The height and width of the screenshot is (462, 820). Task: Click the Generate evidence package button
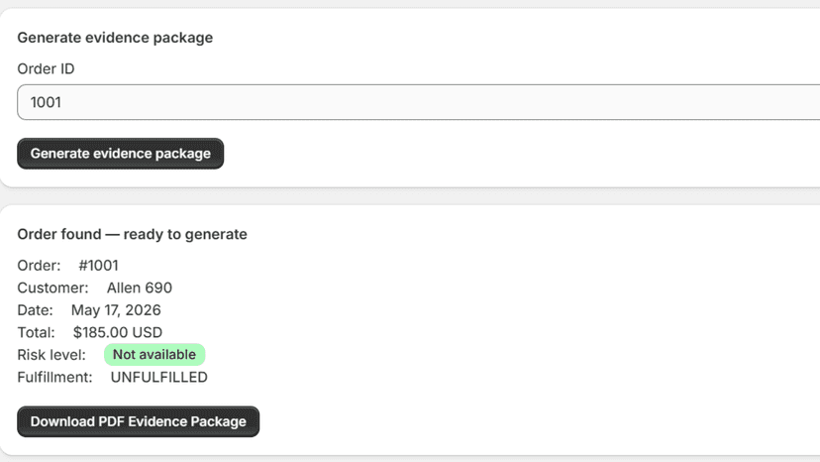120,154
